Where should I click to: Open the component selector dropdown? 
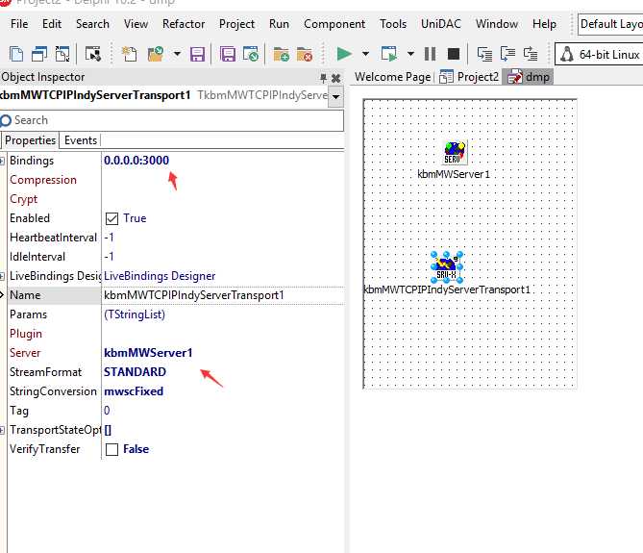(x=335, y=97)
